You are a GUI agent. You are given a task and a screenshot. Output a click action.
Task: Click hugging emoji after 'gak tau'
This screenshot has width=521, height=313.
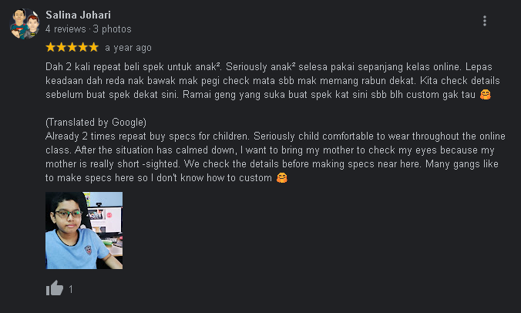pos(485,95)
